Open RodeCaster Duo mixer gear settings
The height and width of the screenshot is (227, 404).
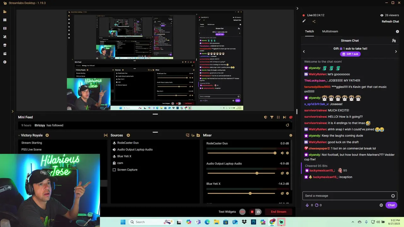[x=287, y=153]
